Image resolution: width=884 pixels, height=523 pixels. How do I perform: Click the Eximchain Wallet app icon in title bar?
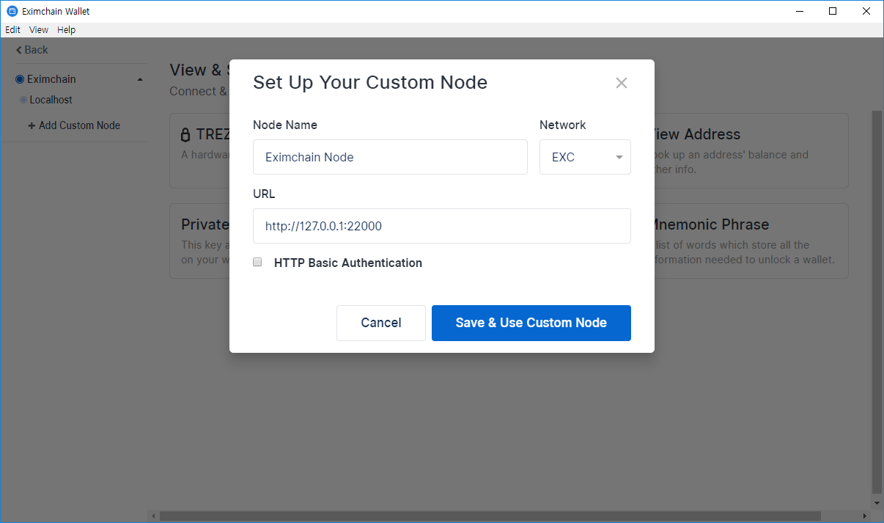pos(12,11)
